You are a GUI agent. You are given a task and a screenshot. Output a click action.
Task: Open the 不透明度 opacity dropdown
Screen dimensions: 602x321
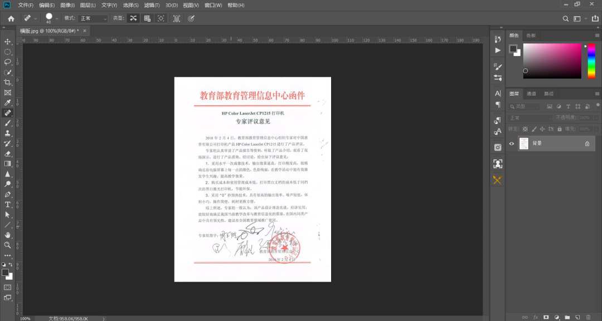596,118
